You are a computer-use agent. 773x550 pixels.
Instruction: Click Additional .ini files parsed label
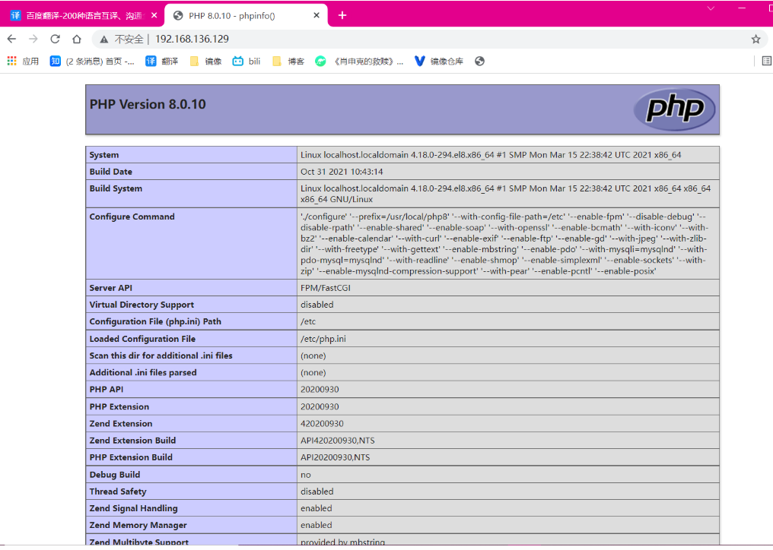[x=143, y=373]
